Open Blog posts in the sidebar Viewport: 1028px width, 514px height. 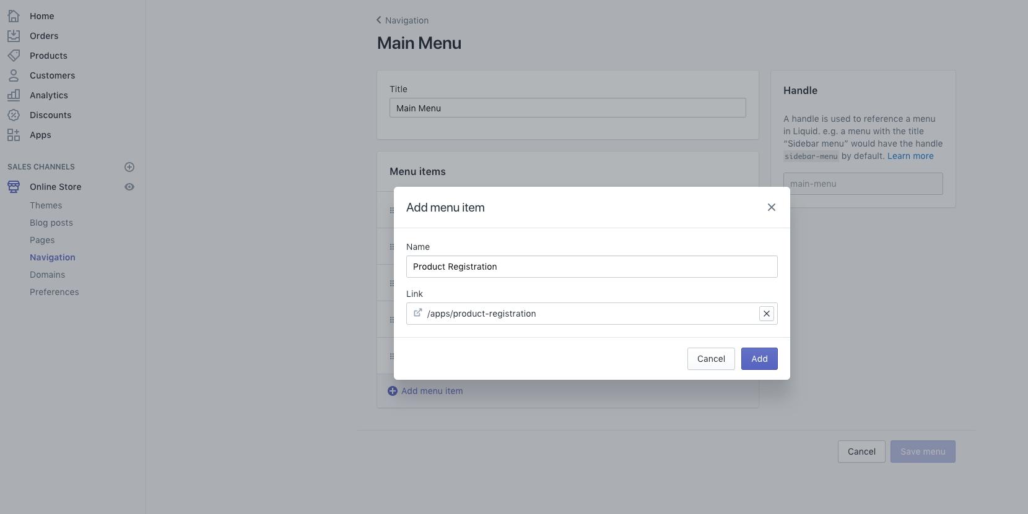pos(51,223)
